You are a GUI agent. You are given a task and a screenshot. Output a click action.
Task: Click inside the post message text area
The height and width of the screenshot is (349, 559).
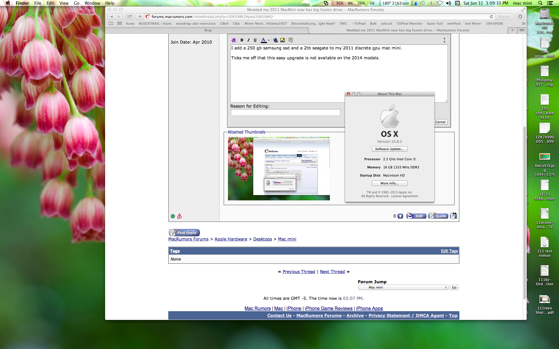coord(339,73)
